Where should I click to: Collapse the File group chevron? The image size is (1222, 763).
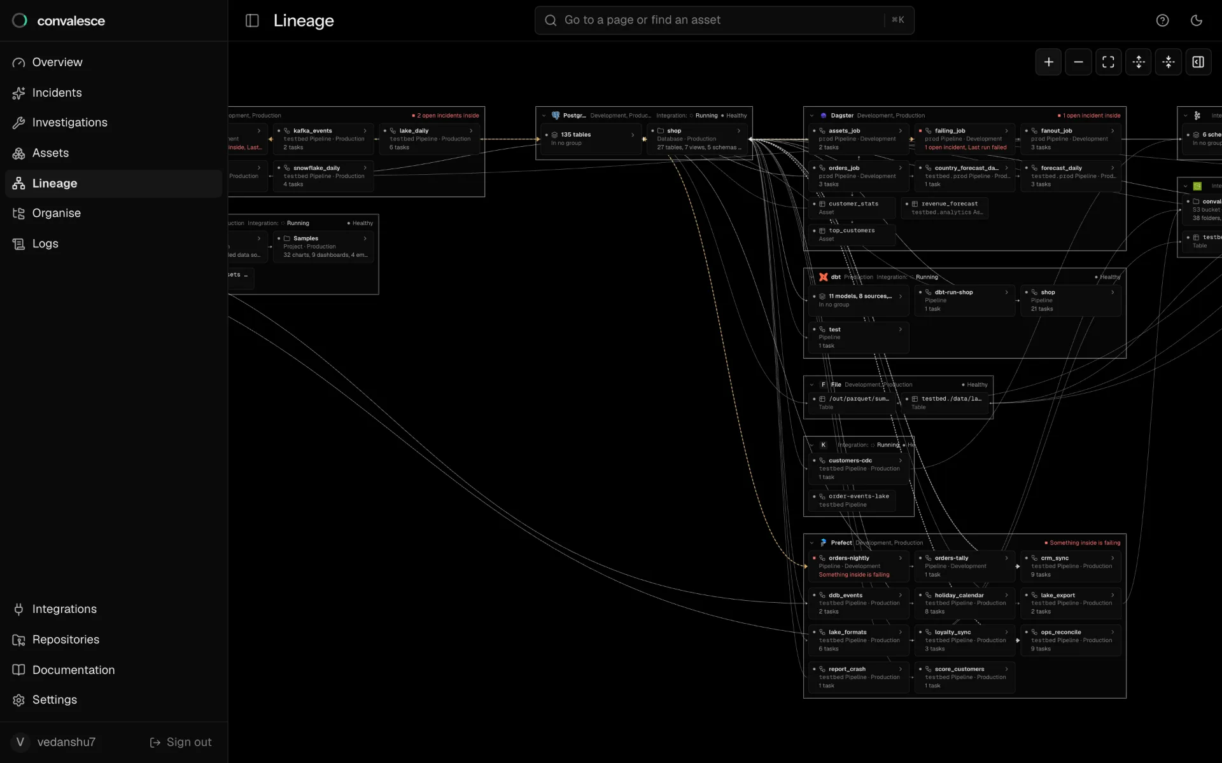pos(811,385)
